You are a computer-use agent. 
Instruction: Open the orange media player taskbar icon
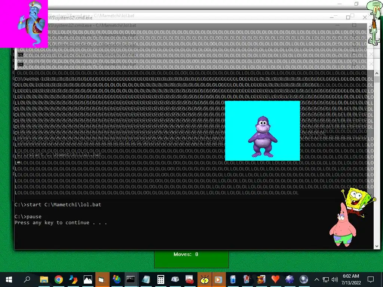tap(218, 280)
